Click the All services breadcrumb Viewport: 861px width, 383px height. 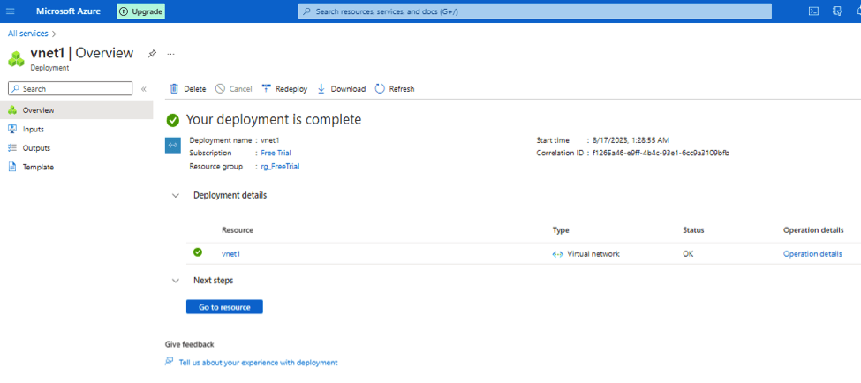(27, 34)
